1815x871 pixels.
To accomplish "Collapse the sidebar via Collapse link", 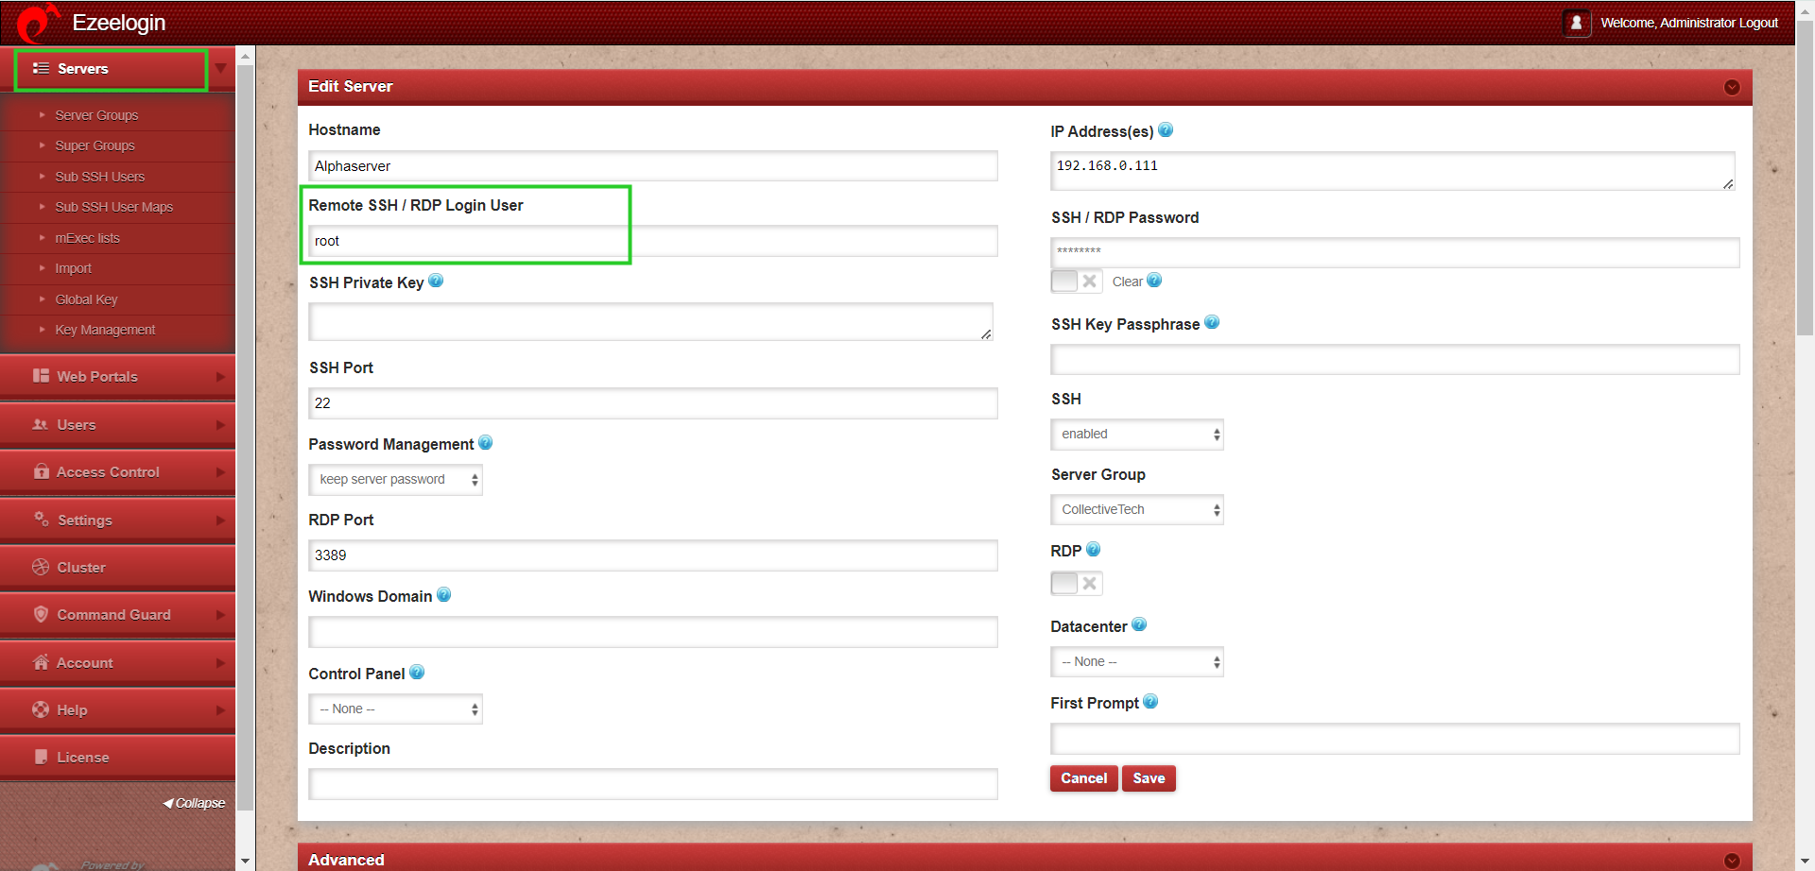I will pyautogui.click(x=194, y=803).
